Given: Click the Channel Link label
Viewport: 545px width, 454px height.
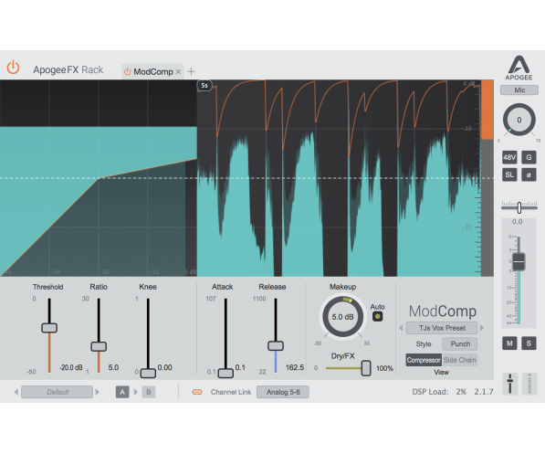Looking at the screenshot, I should (x=231, y=392).
